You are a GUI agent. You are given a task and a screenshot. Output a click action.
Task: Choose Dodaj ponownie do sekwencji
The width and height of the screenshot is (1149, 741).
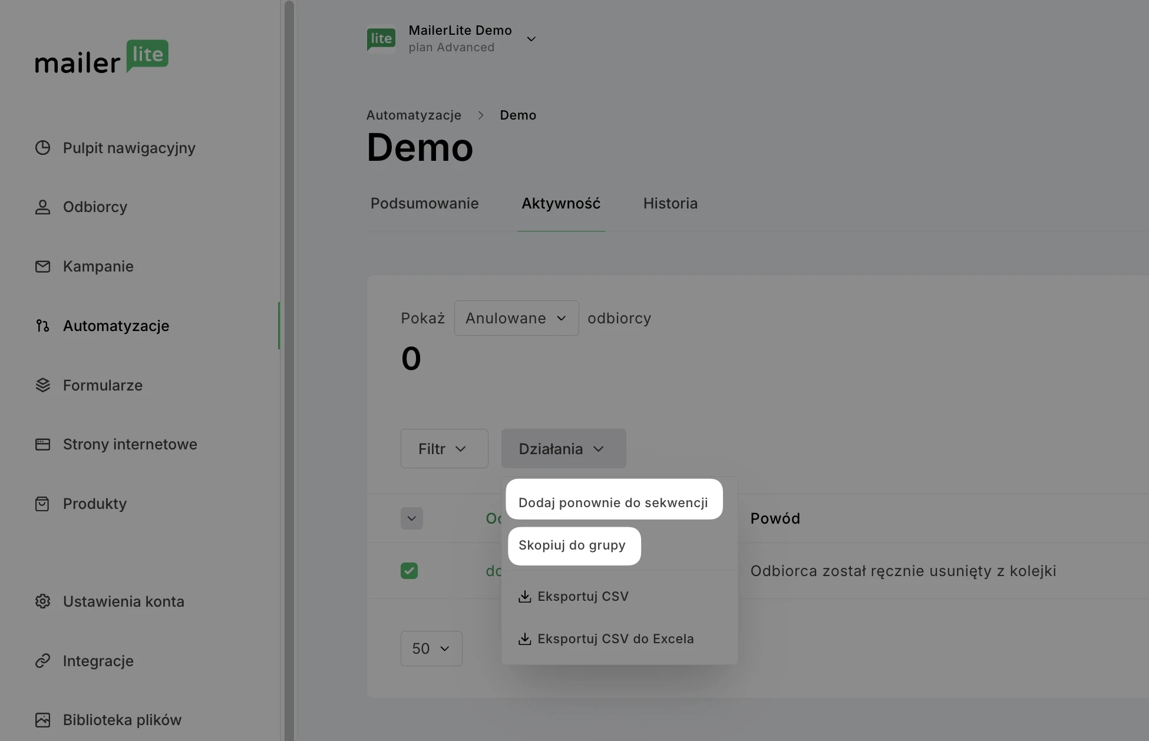[x=613, y=502]
